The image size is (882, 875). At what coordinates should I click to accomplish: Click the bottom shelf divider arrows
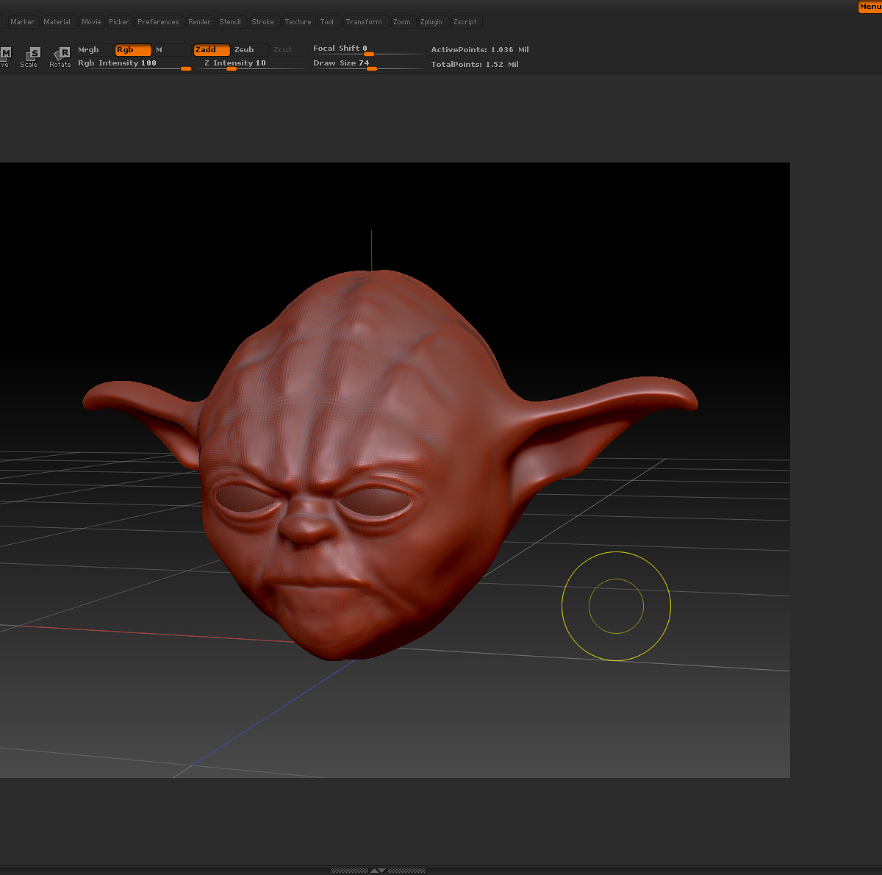pyautogui.click(x=378, y=871)
